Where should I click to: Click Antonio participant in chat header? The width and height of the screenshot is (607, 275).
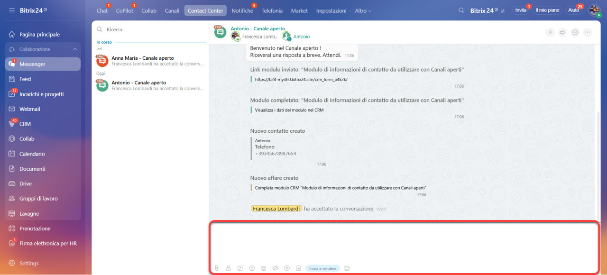pos(296,37)
